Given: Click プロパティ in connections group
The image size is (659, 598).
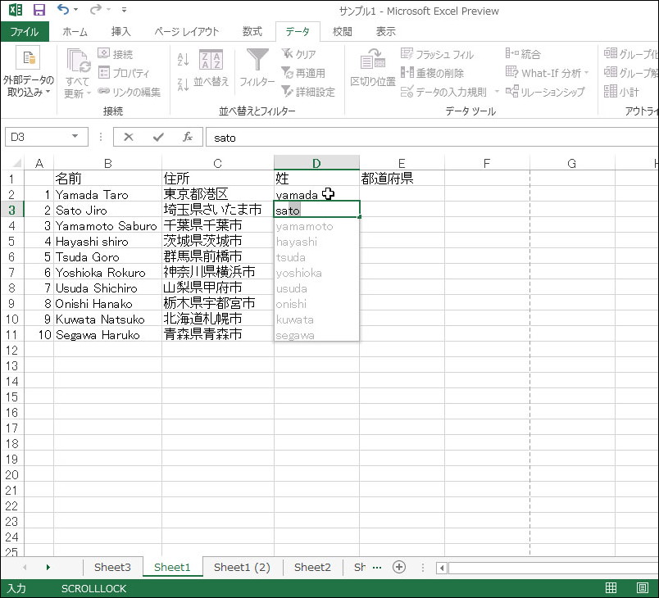Looking at the screenshot, I should (x=124, y=73).
